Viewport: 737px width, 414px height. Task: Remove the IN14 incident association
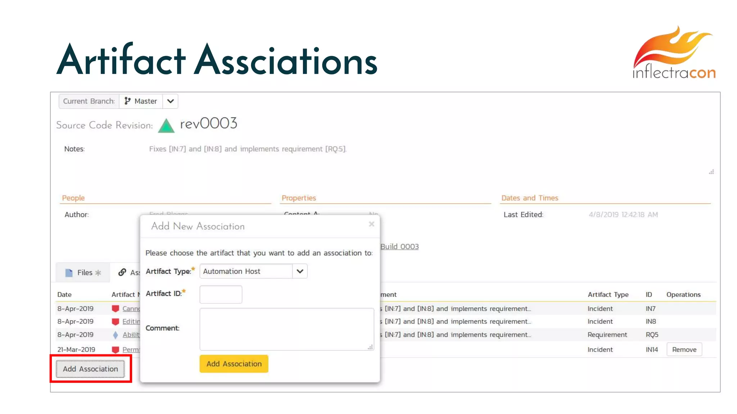pyautogui.click(x=684, y=350)
